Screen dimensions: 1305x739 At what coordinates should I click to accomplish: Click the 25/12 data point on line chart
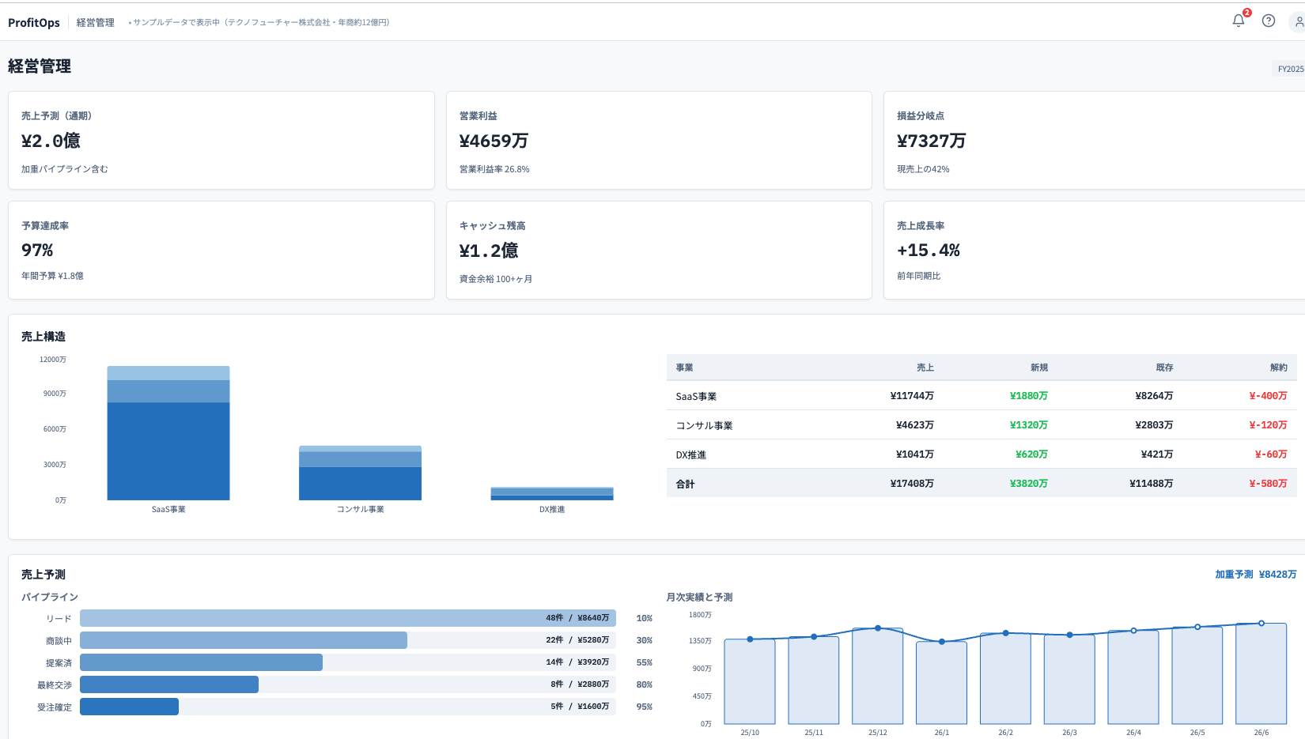pos(878,628)
